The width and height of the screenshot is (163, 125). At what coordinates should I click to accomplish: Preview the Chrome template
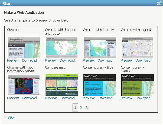13,60
